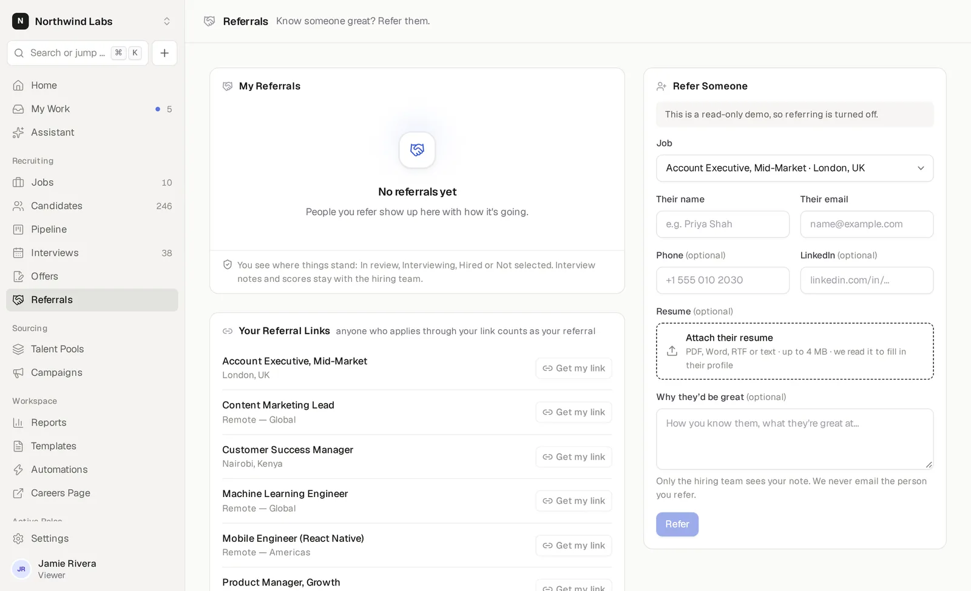This screenshot has height=591, width=971.
Task: Click the Refer Someone person-plus icon
Action: 661,86
